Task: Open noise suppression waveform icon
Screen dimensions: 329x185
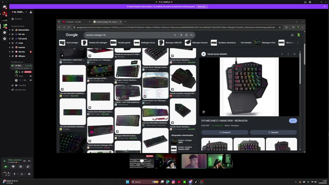Action: click(x=24, y=161)
